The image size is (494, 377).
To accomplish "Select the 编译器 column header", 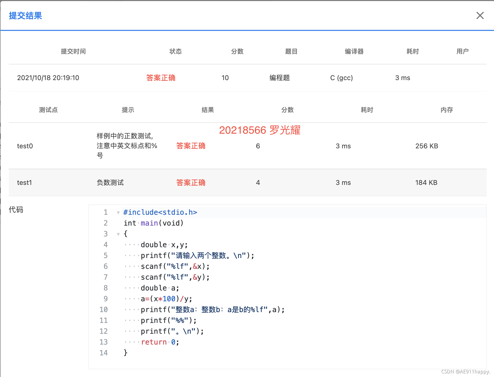I will [x=354, y=52].
